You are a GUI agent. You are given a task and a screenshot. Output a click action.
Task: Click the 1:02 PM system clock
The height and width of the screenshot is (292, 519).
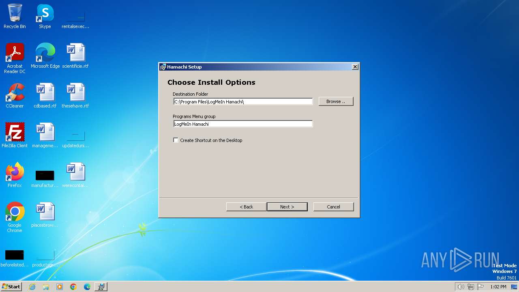tap(498, 287)
